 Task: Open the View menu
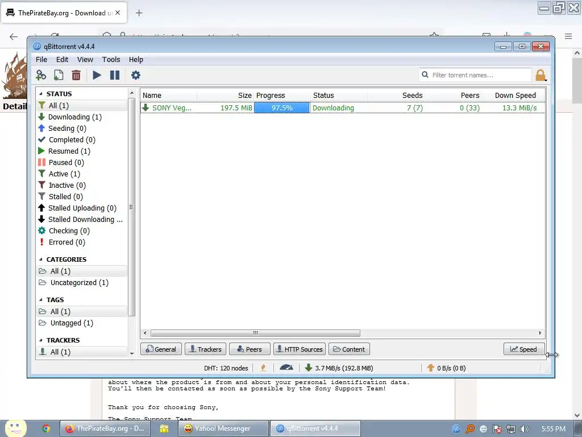pos(85,59)
